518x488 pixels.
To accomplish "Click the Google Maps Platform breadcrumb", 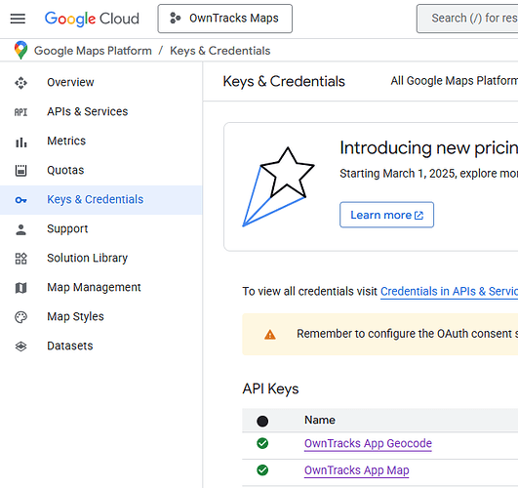I will click(x=93, y=51).
